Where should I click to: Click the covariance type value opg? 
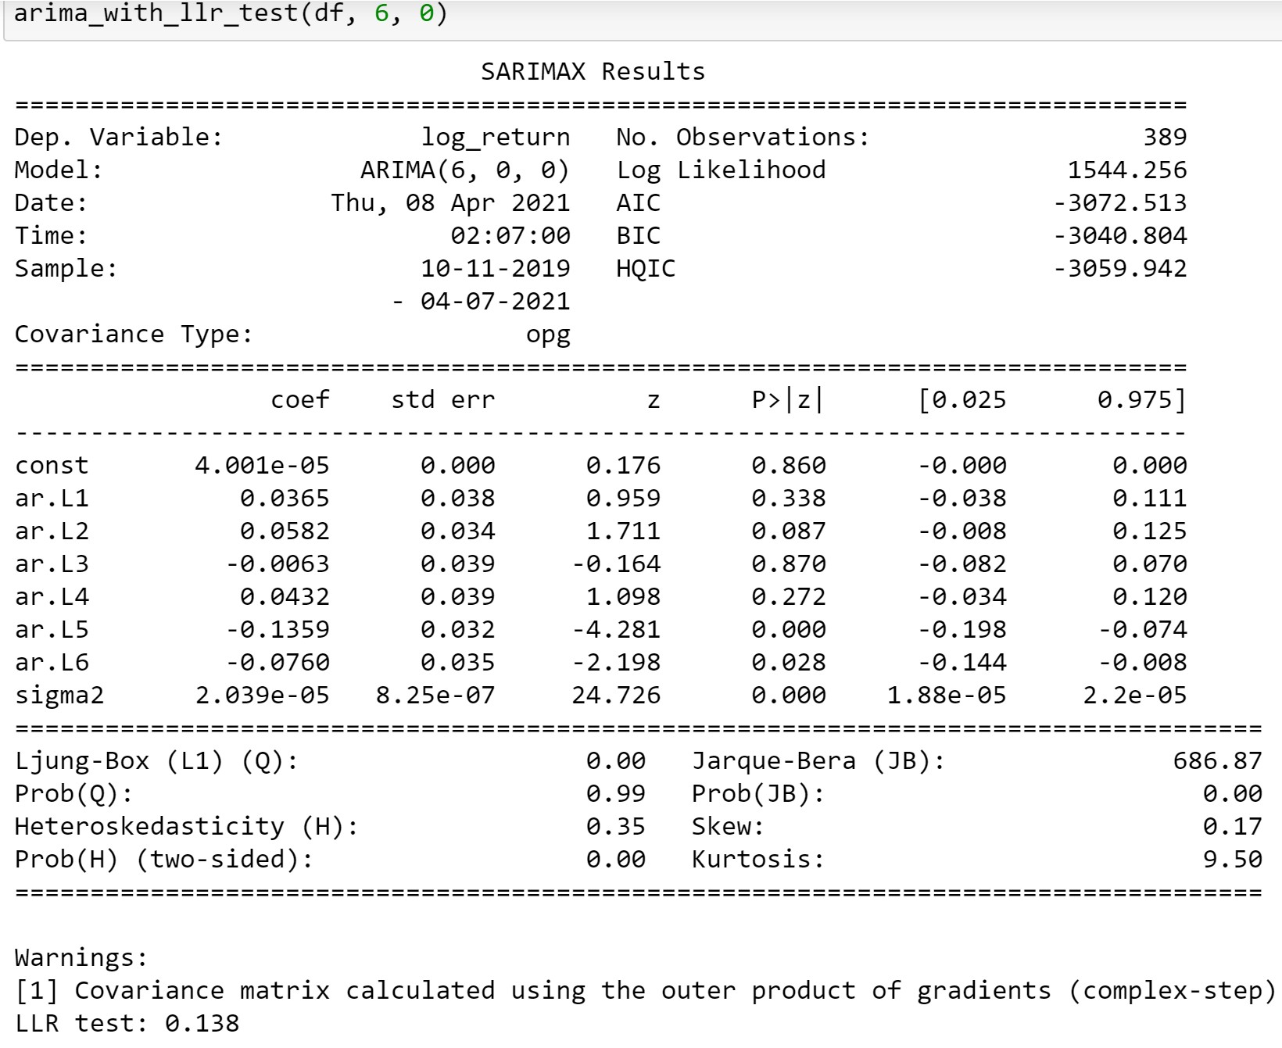click(x=548, y=336)
